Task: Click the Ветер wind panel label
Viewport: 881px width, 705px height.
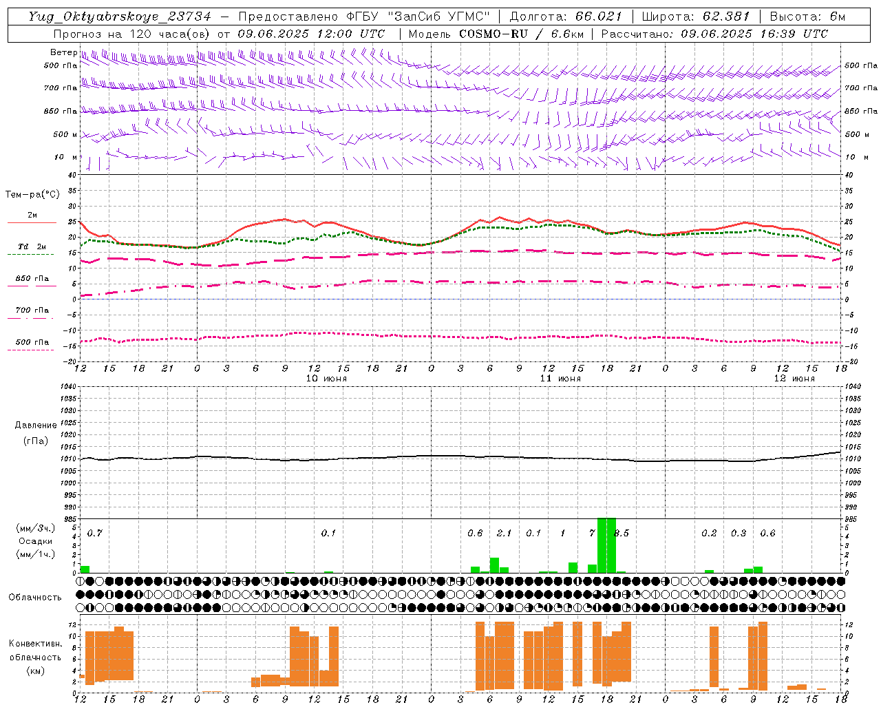Action: click(x=63, y=52)
